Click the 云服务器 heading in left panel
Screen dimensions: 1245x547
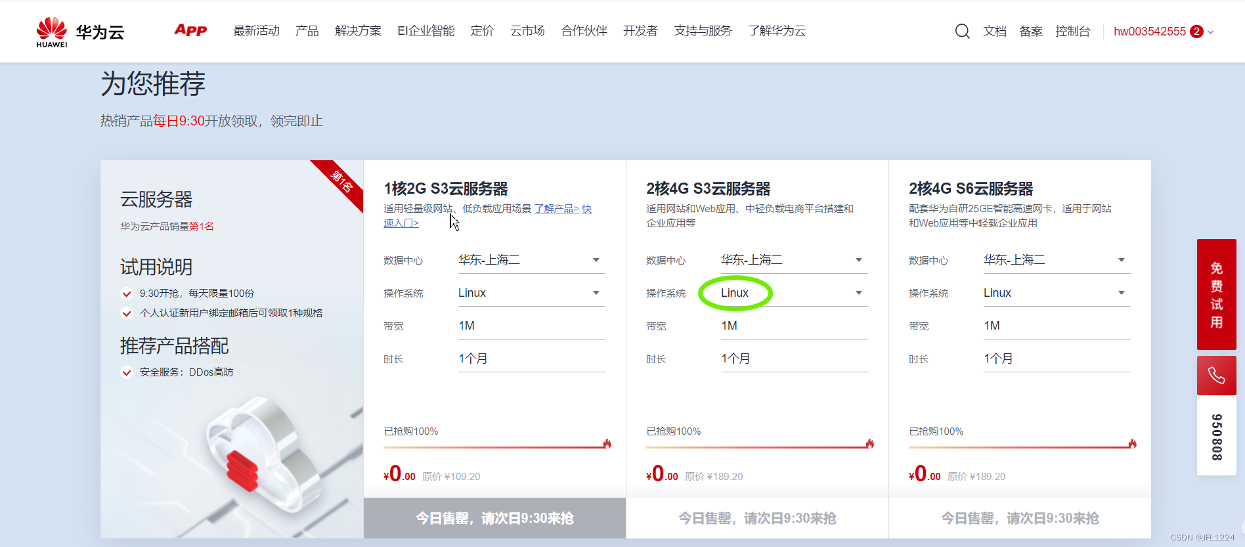point(156,199)
